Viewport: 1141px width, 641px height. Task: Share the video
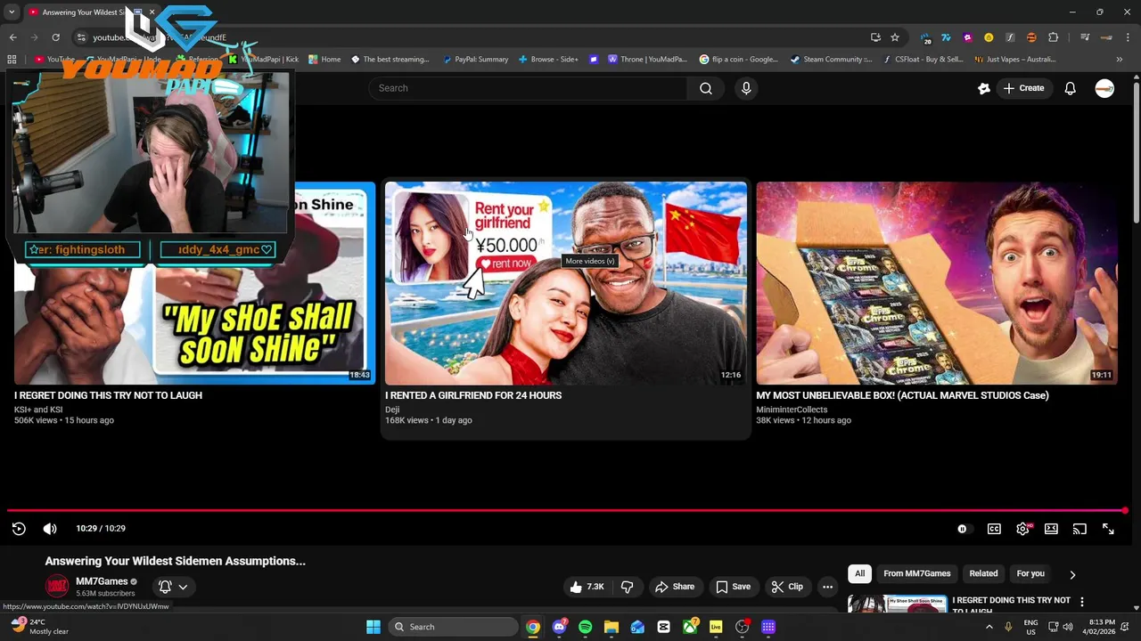(x=674, y=587)
